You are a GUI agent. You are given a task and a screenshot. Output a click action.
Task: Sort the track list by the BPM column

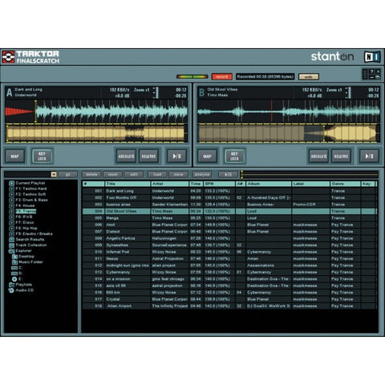click(219, 184)
